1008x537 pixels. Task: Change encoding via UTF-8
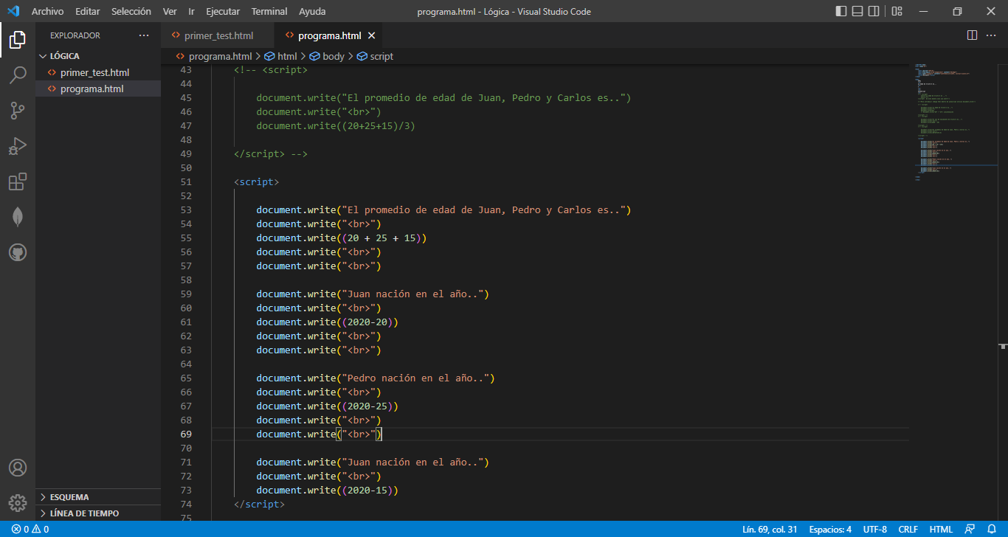(x=874, y=529)
